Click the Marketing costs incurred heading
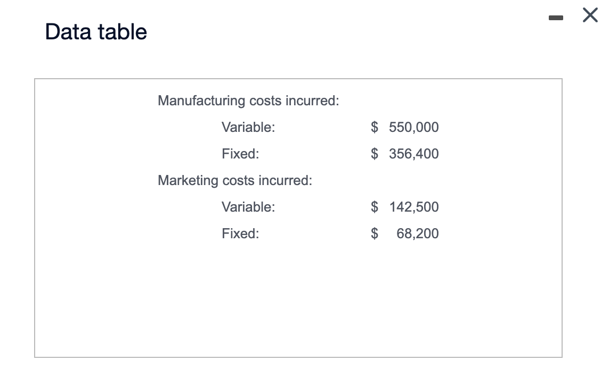The width and height of the screenshot is (601, 385). [x=235, y=180]
